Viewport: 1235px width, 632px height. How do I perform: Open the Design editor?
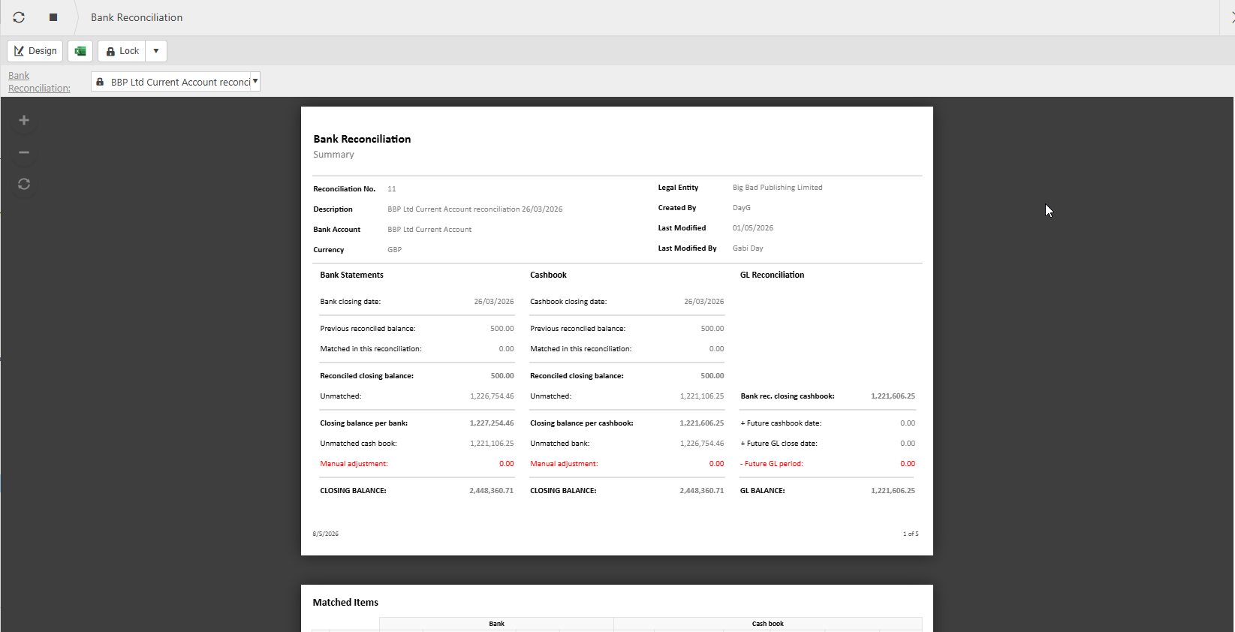click(35, 51)
